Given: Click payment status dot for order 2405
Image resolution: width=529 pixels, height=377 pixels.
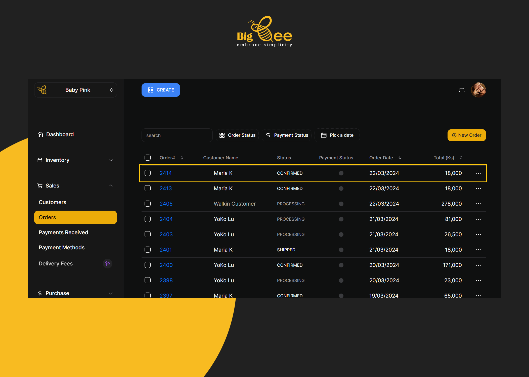Looking at the screenshot, I should 341,204.
